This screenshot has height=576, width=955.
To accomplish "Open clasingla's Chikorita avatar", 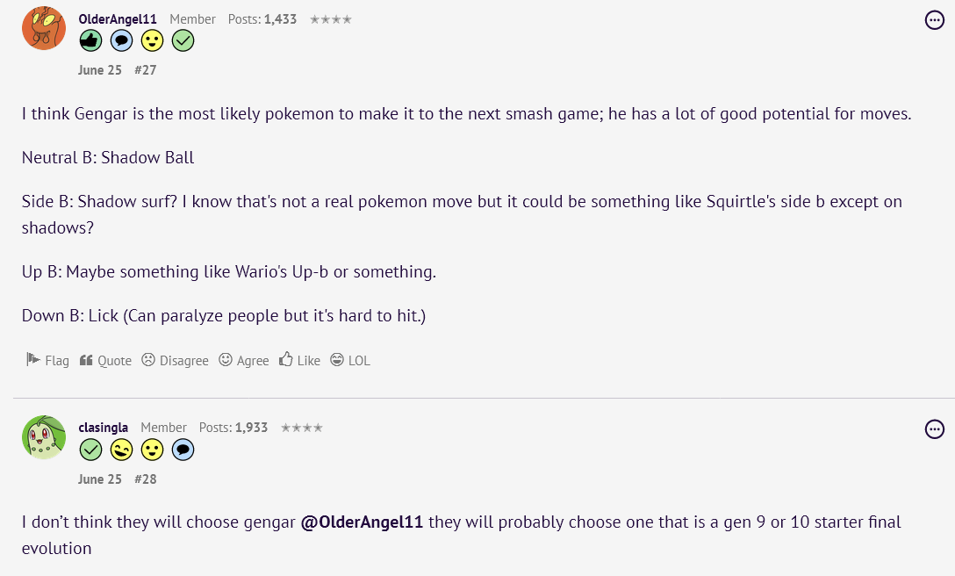I will click(44, 437).
